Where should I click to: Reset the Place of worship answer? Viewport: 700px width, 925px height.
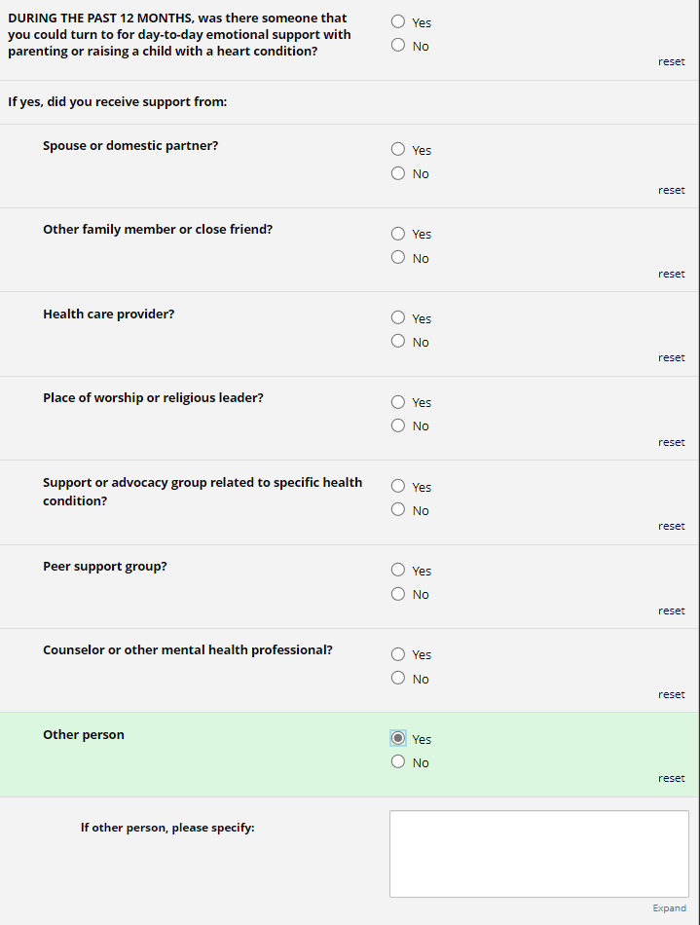[x=671, y=442]
